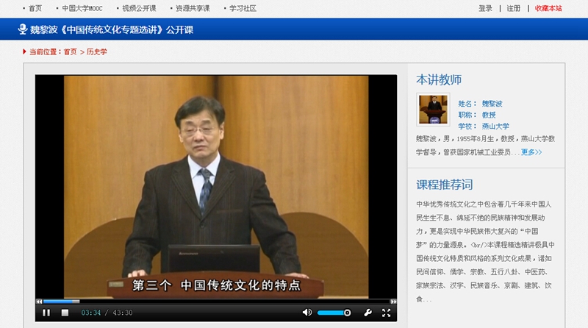Click the 注册 register link
Viewport: 588px width, 328px height.
[x=513, y=9]
